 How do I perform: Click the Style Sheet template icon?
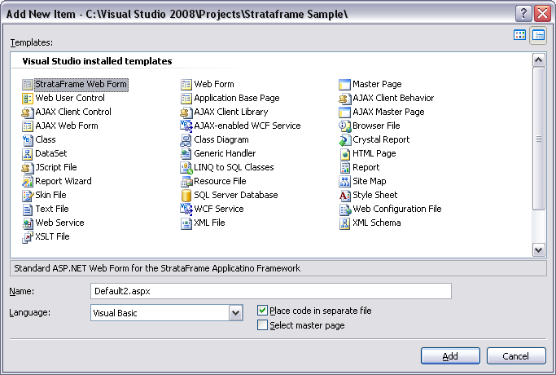tap(345, 195)
